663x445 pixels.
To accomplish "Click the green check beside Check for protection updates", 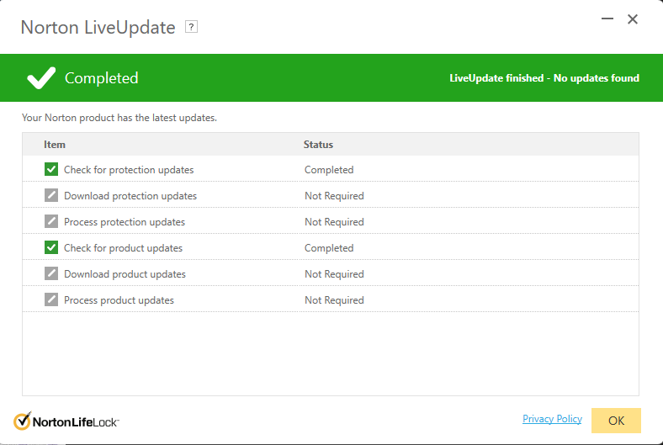I will (51, 170).
